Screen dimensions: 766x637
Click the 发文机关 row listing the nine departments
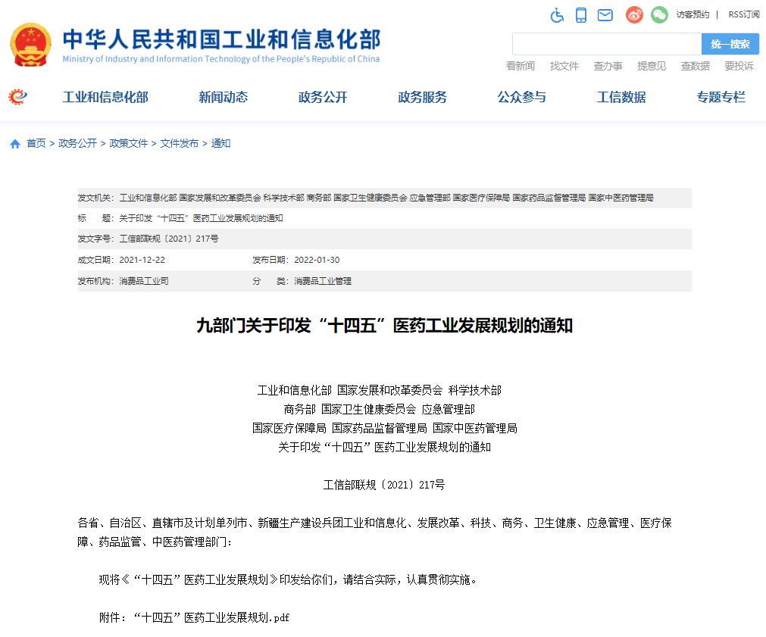click(x=384, y=198)
